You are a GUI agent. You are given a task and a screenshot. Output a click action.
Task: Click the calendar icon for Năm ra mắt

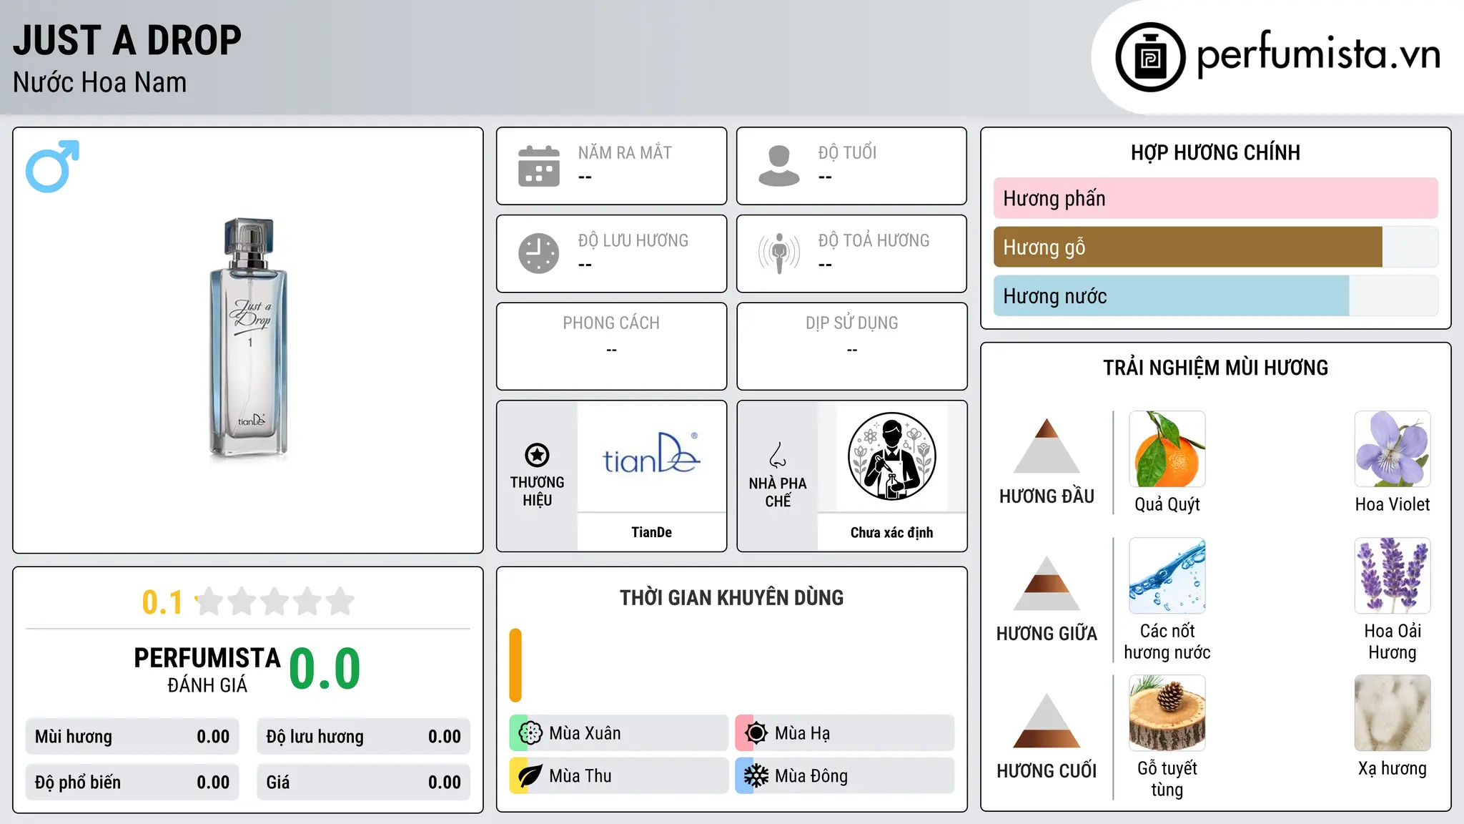(x=539, y=166)
